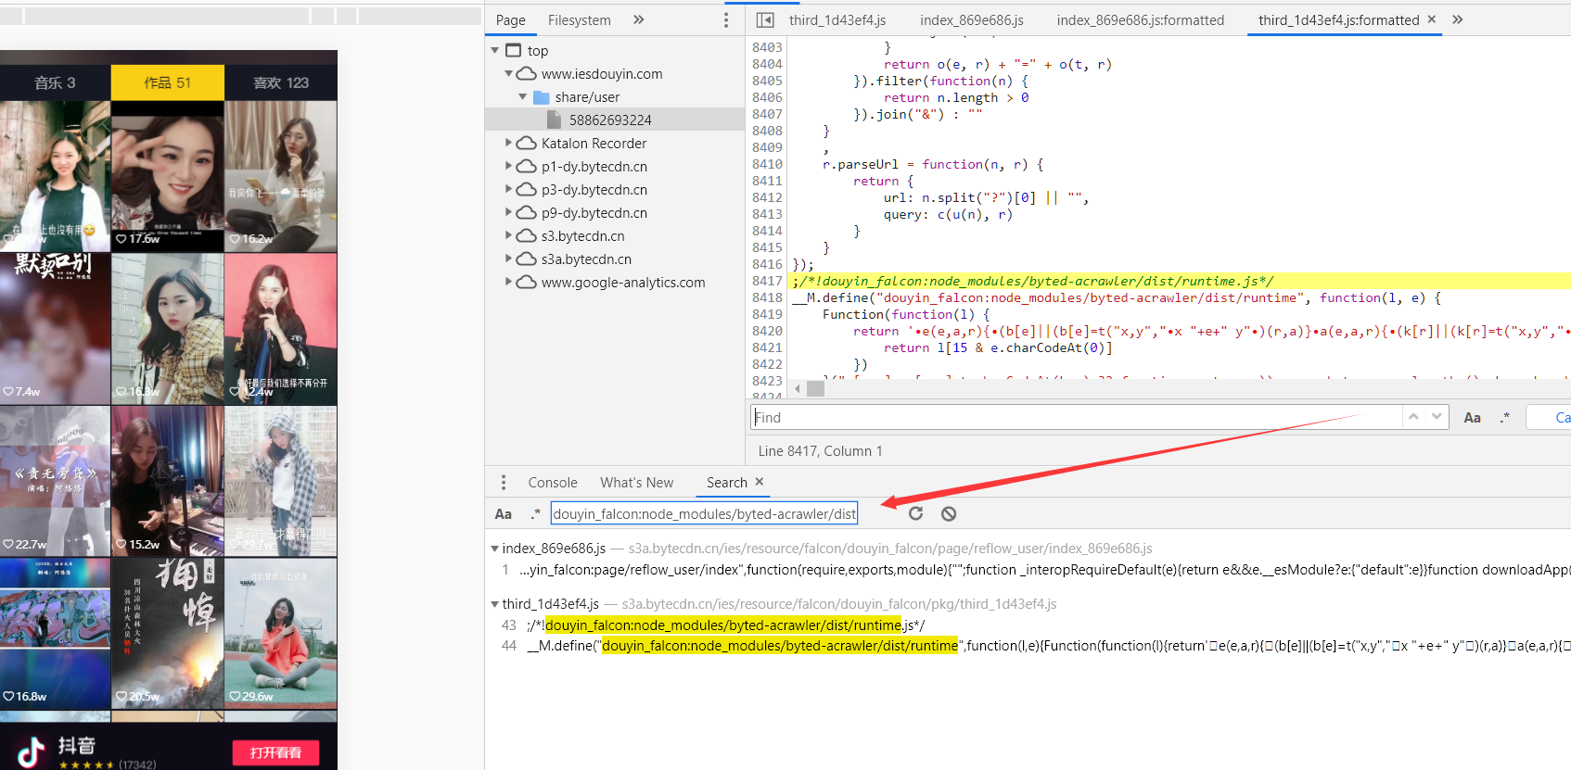Open video thumbnail with 20.5w likes
This screenshot has height=770, width=1571.
[167, 633]
